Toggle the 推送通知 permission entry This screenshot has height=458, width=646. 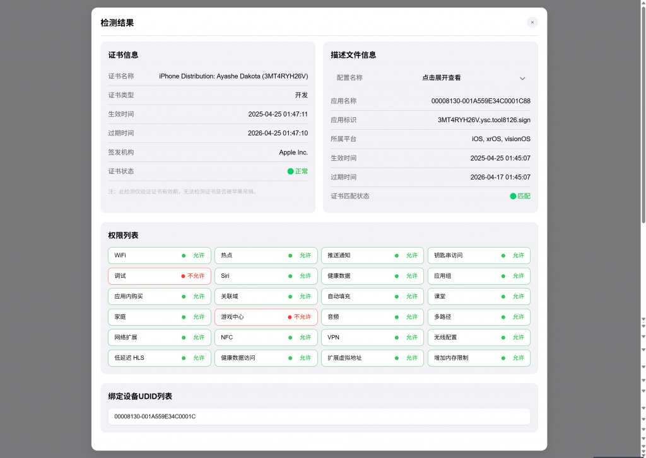tap(372, 256)
